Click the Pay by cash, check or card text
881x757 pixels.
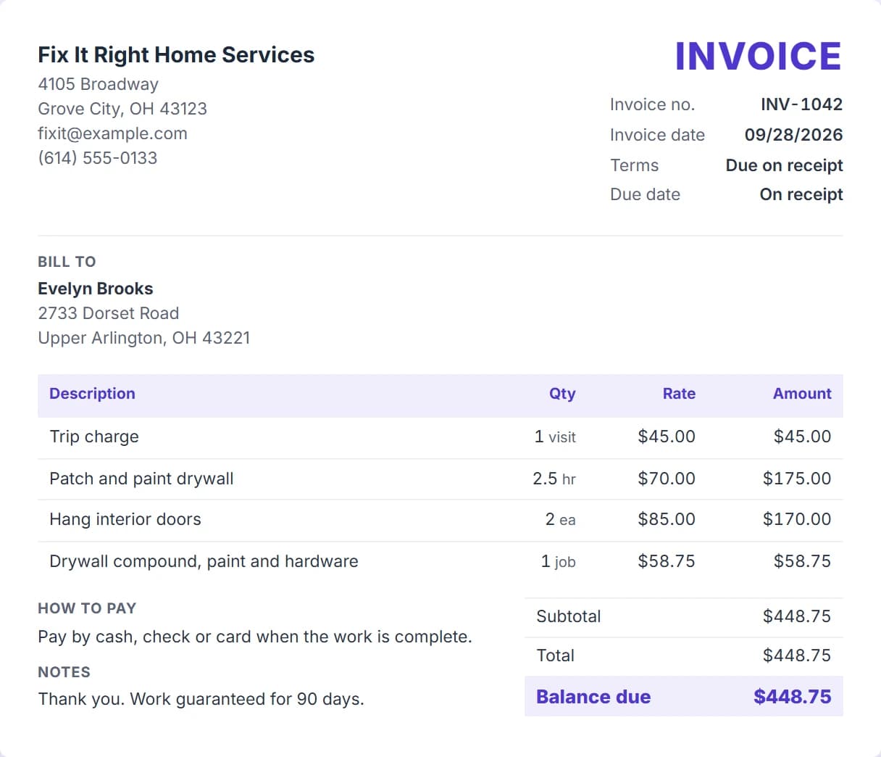[x=255, y=637]
